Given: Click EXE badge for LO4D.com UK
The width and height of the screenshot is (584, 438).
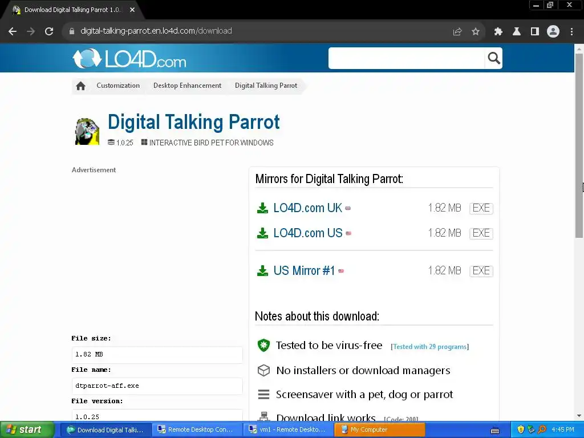Looking at the screenshot, I should tap(481, 208).
